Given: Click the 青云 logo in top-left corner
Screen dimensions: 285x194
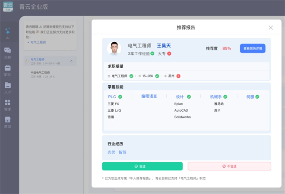Looking at the screenshot, I should tap(8, 6).
